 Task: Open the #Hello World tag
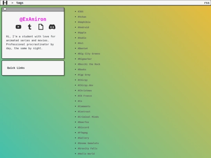(86, 154)
